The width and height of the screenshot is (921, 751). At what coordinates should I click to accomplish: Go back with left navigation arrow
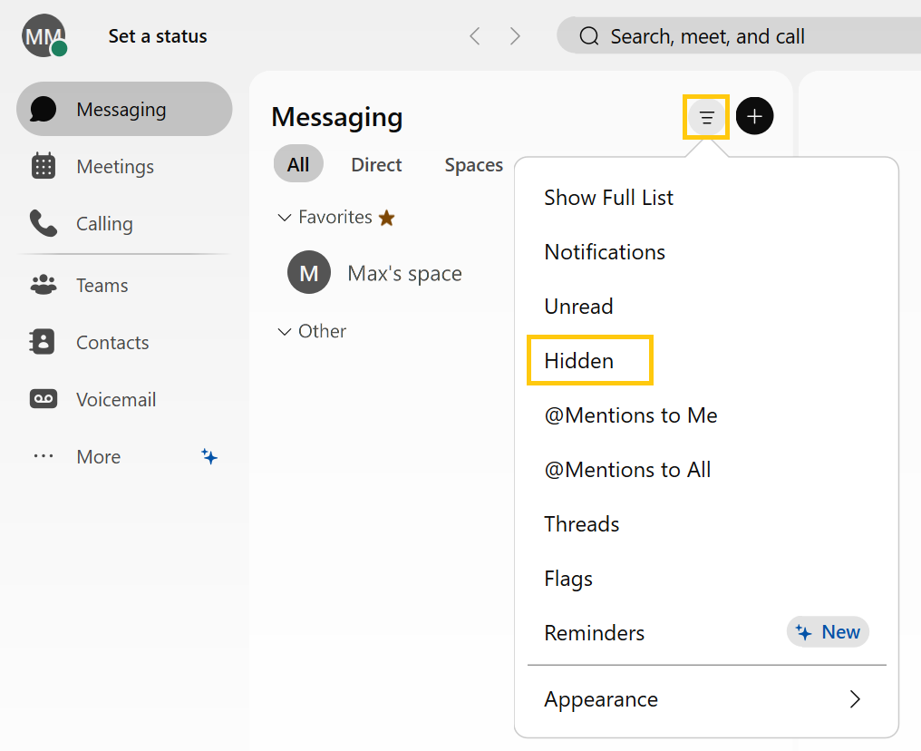tap(474, 36)
